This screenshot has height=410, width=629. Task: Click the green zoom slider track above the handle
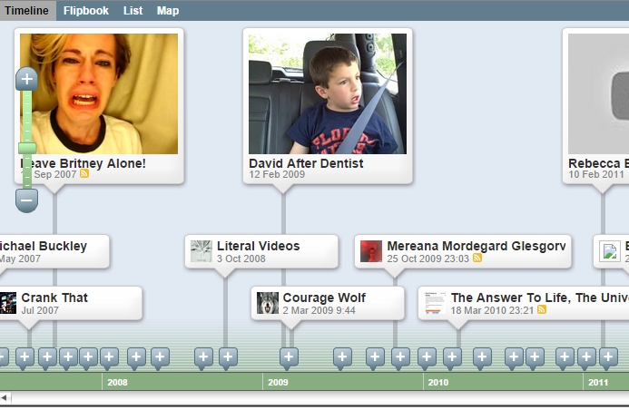(x=27, y=117)
